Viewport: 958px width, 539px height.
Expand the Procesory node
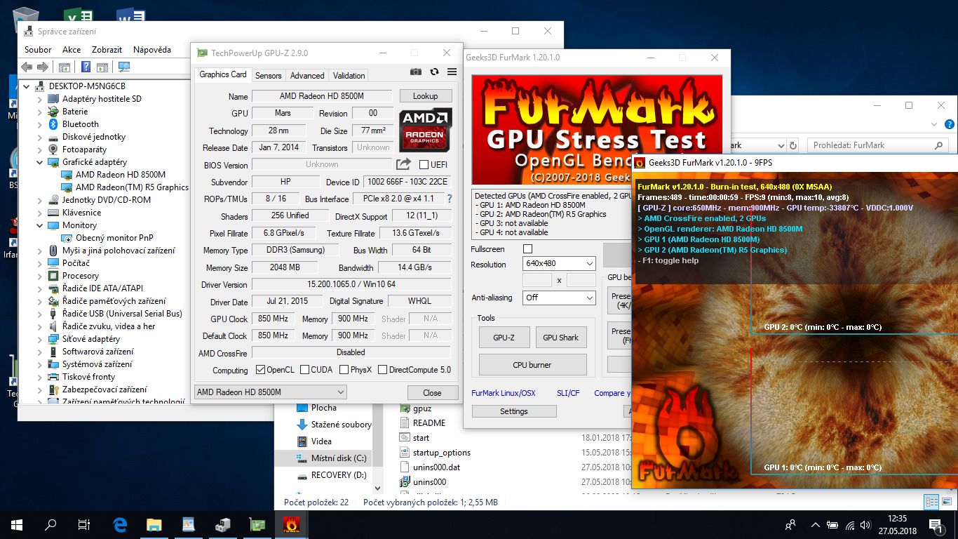click(x=40, y=276)
